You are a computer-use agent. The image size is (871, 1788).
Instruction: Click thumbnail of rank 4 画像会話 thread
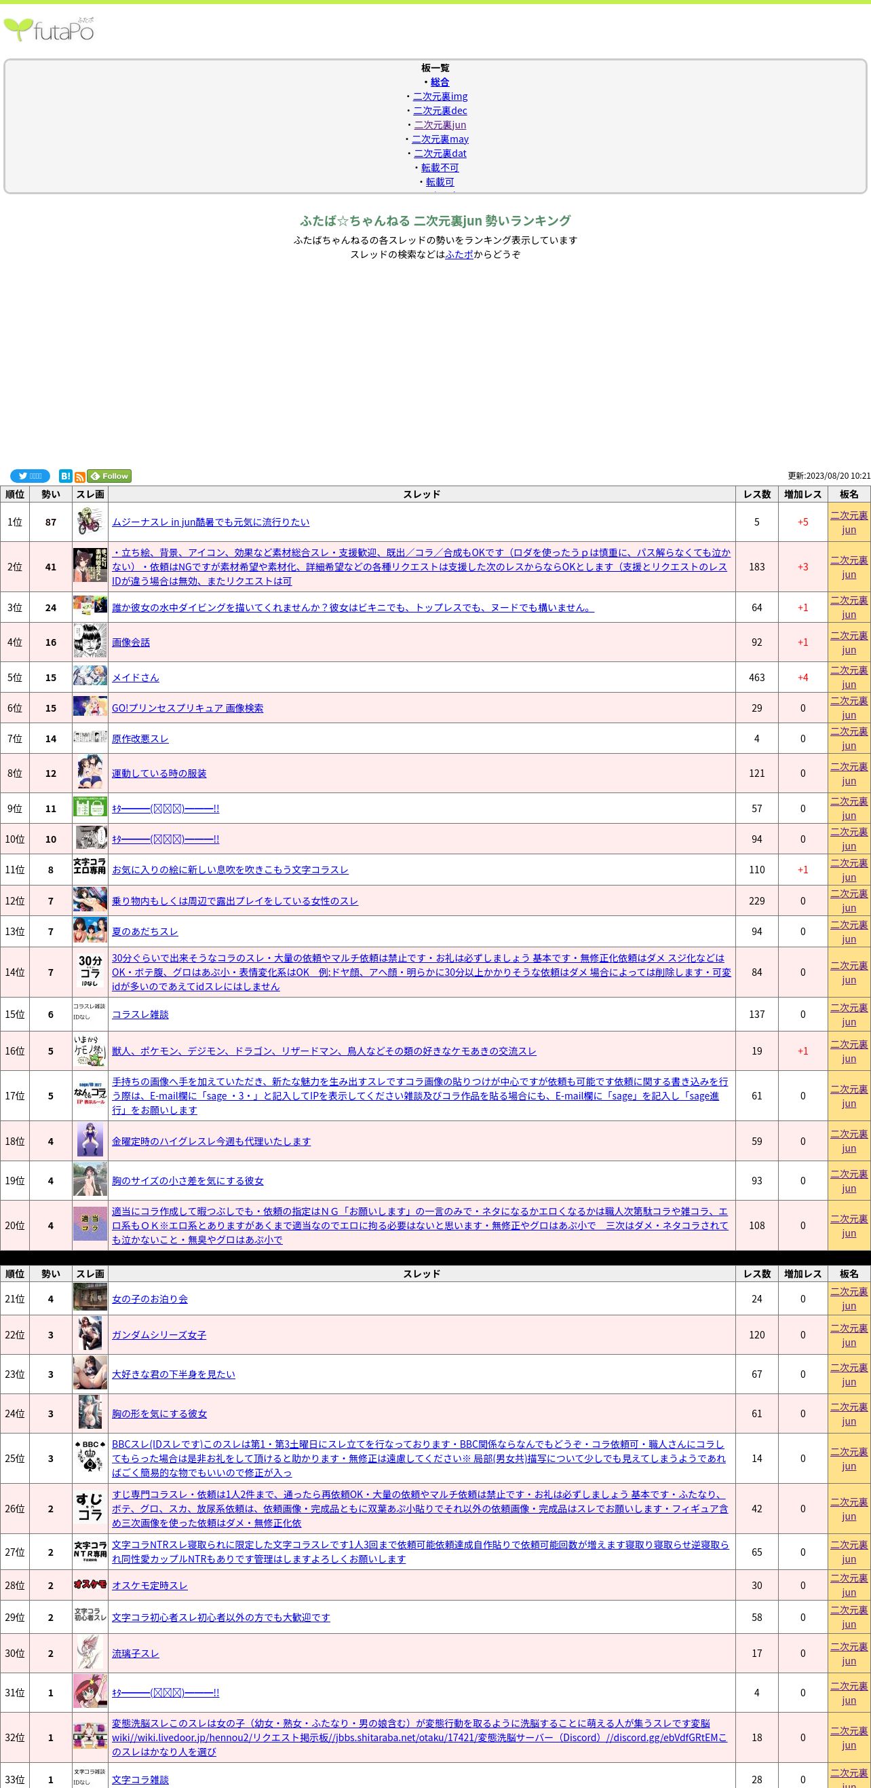coord(90,642)
